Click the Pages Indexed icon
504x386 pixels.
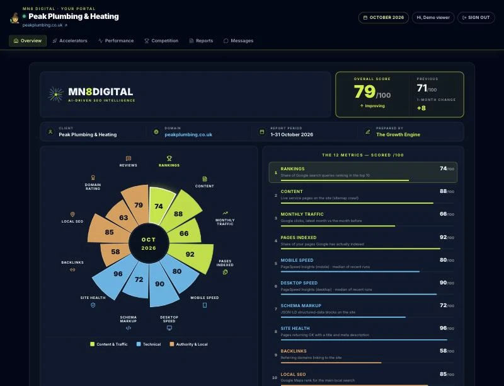coord(225,272)
